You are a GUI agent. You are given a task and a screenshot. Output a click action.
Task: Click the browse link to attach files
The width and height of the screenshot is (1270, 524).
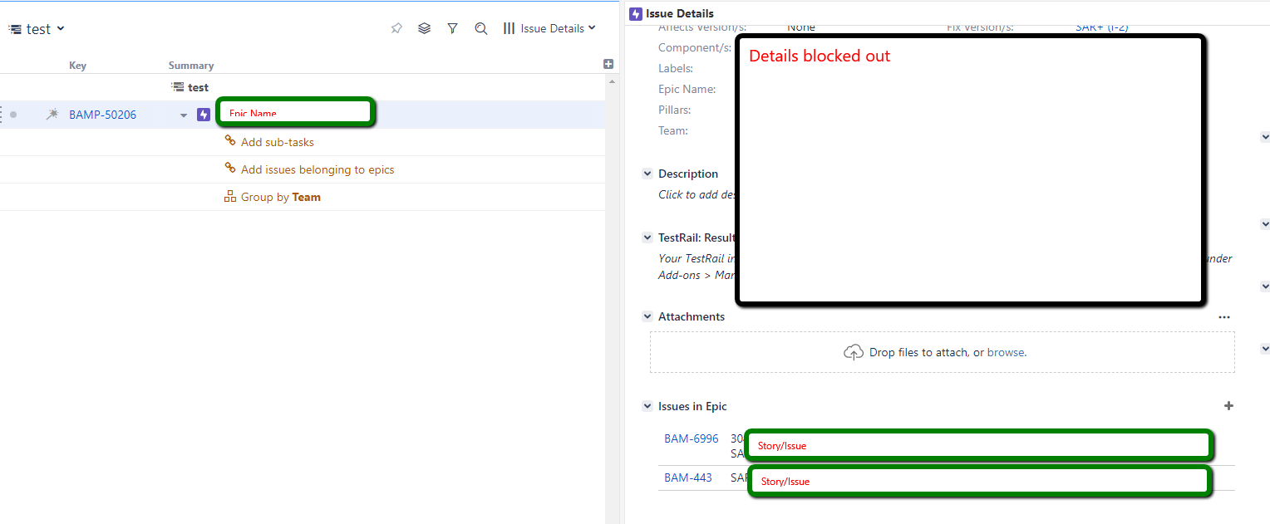(1006, 352)
